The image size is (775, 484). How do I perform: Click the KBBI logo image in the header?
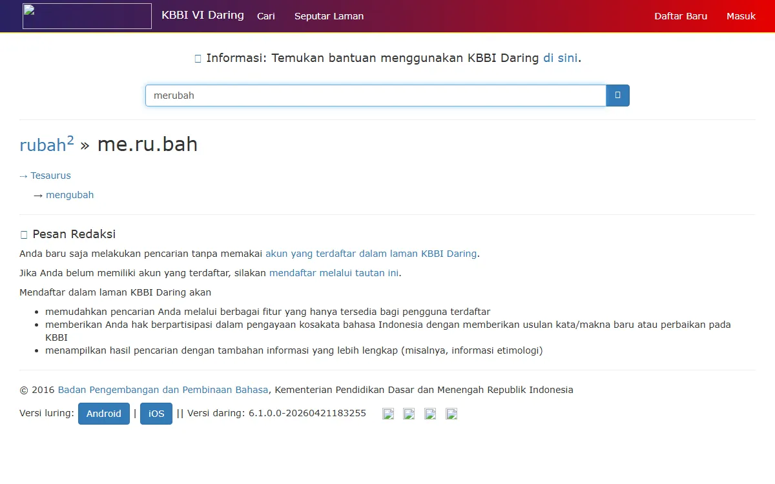point(87,16)
